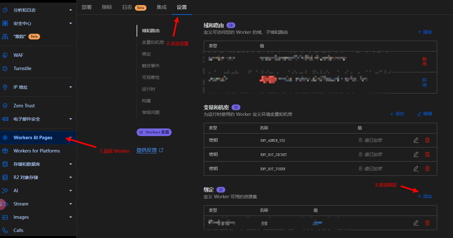This screenshot has width=453, height=238.
Task: Edit the ENV_ADMIN_UID secret with pencil icon
Action: [x=416, y=140]
